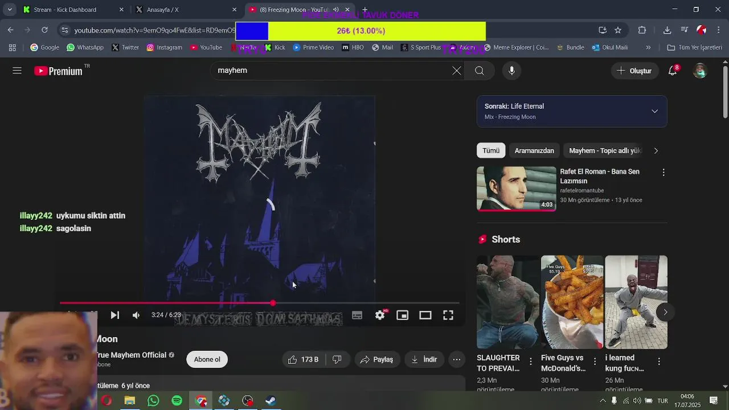This screenshot has height=410, width=729.
Task: Run search with magnifier button
Action: (480, 71)
